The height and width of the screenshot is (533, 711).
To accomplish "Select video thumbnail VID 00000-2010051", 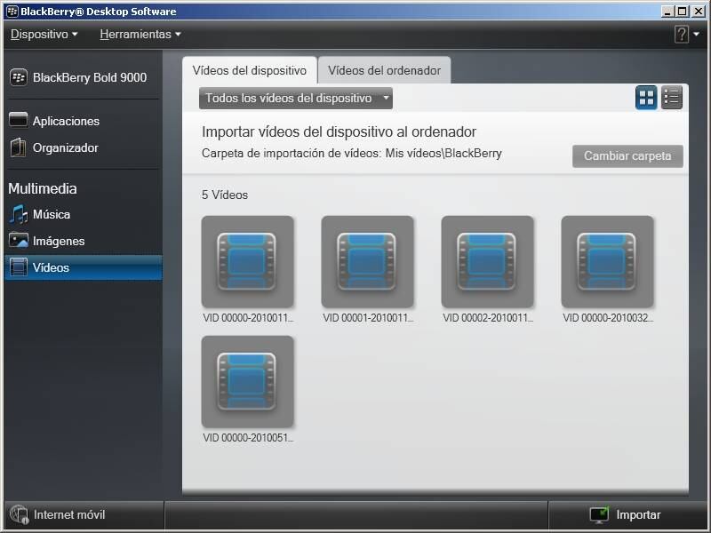I will (x=247, y=382).
